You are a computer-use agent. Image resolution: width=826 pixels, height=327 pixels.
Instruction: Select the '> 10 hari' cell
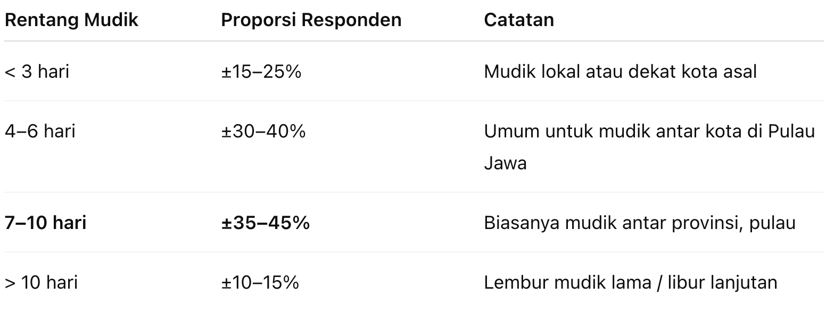41,282
